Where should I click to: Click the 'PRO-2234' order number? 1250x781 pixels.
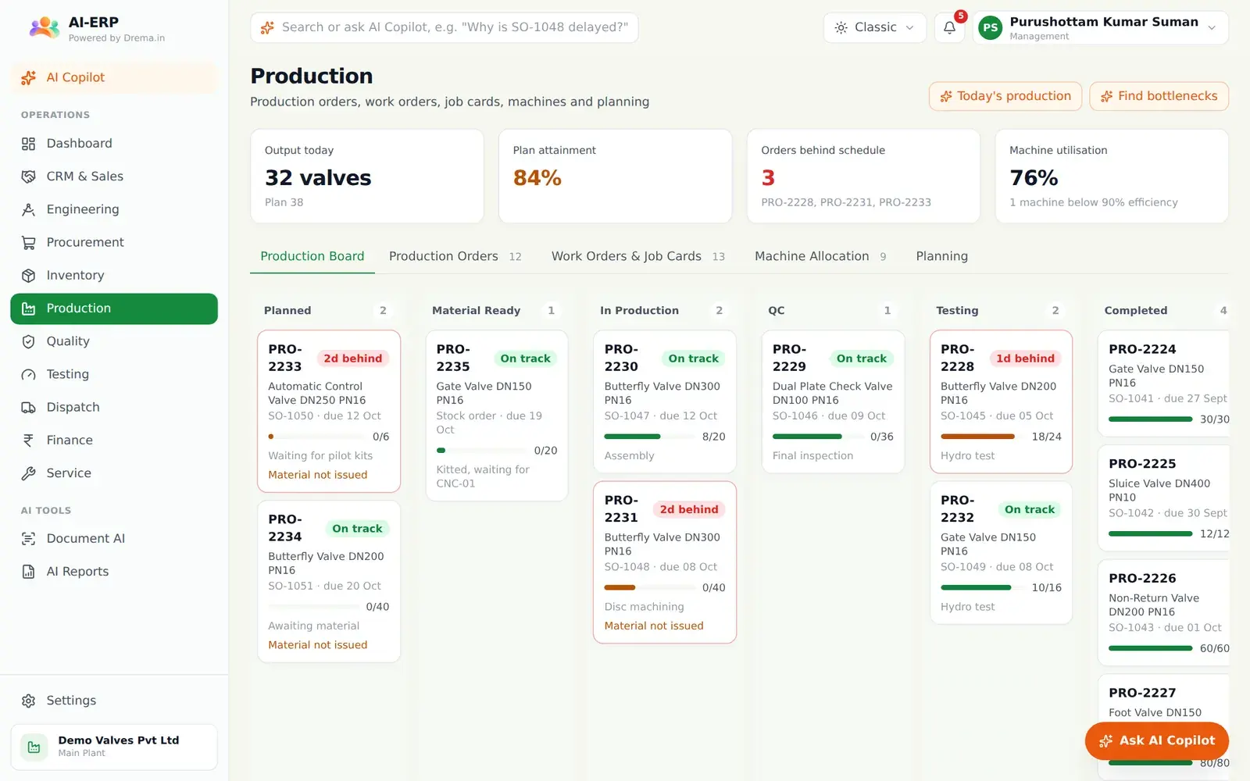285,528
